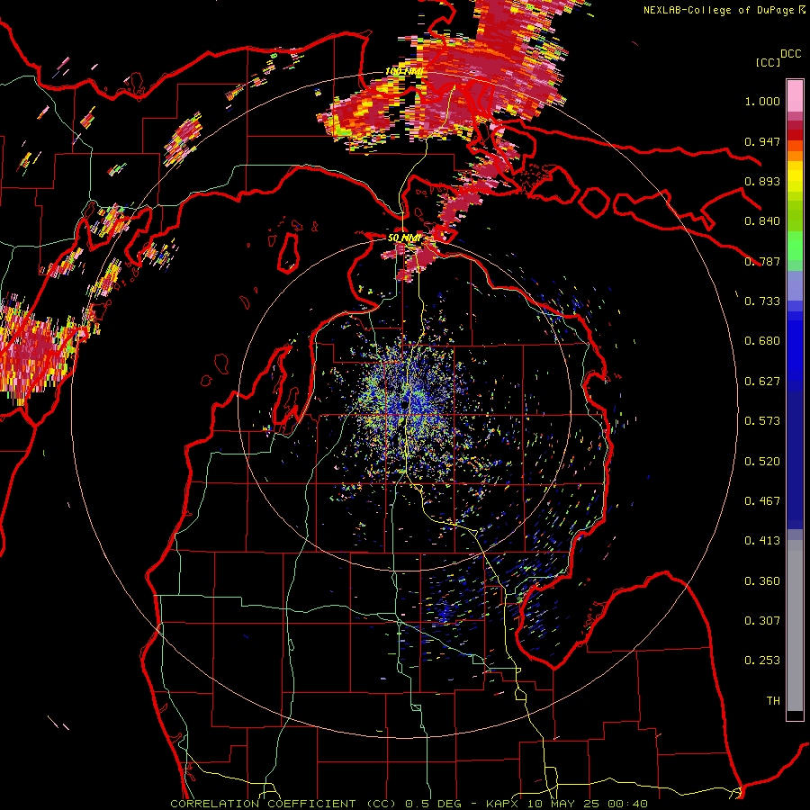Click the 50 NM range ring label

point(404,238)
